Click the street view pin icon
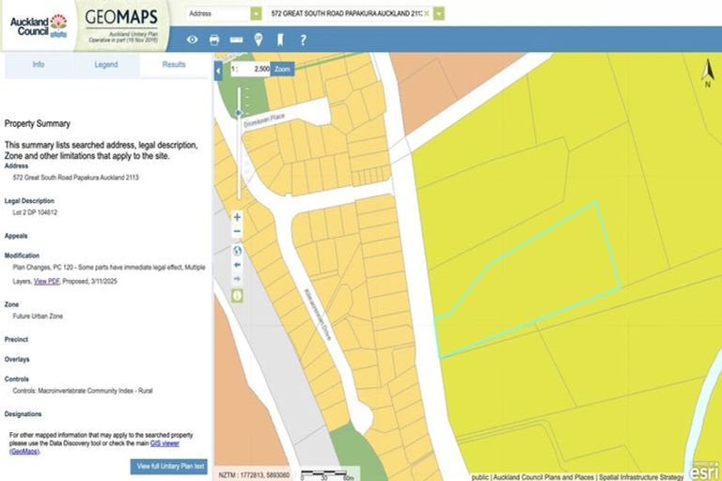Image resolution: width=722 pixels, height=481 pixels. click(259, 39)
